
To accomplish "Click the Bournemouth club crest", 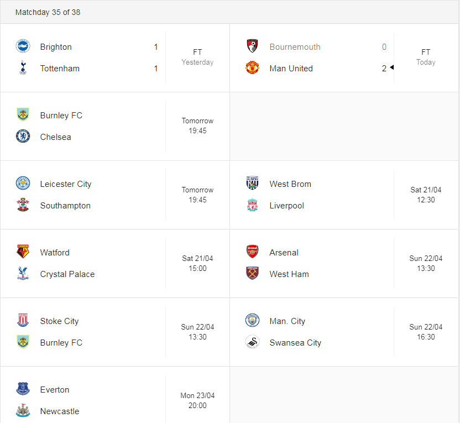I will click(x=252, y=46).
